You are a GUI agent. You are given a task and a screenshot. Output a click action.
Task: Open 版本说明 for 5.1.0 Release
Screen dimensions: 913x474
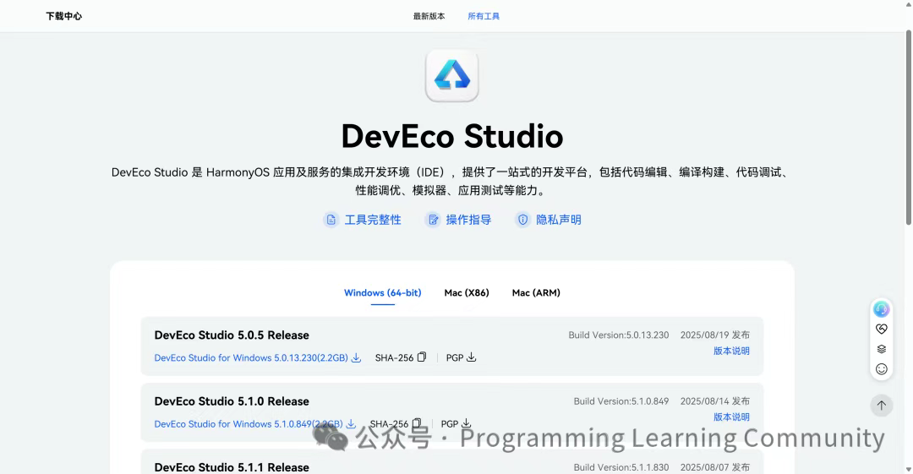(731, 417)
